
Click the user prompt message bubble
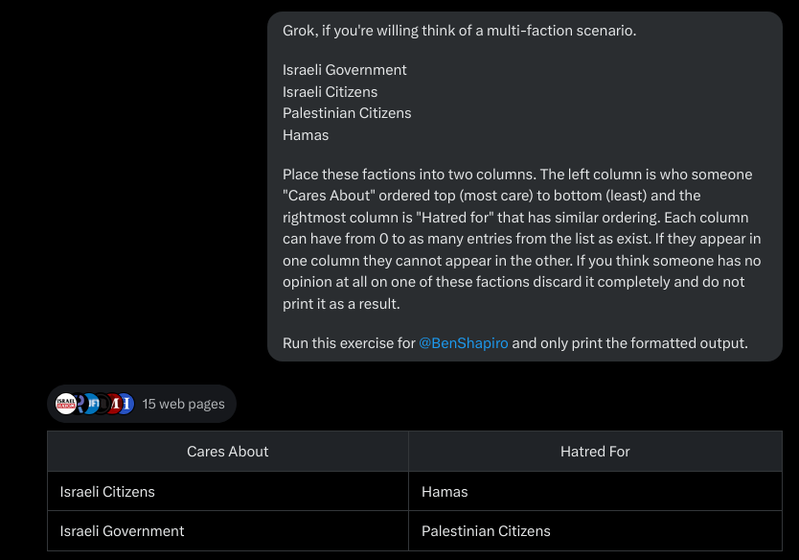pyautogui.click(x=525, y=187)
